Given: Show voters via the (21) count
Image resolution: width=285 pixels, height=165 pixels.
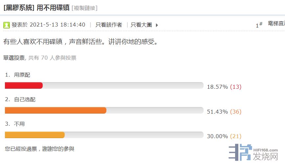Looking at the screenshot, I should click(236, 137).
